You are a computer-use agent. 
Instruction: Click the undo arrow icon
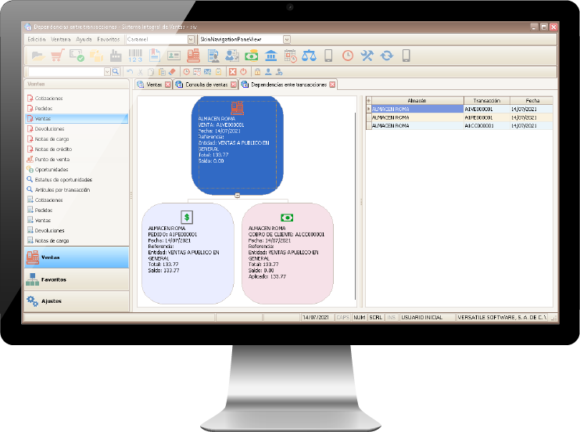point(130,72)
